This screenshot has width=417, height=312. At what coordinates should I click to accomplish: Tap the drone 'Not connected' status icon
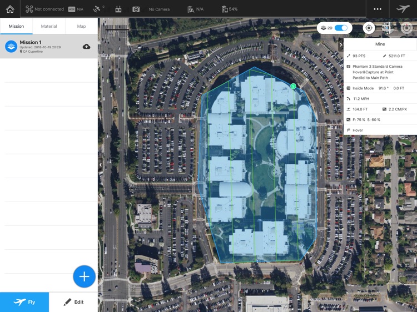click(29, 9)
